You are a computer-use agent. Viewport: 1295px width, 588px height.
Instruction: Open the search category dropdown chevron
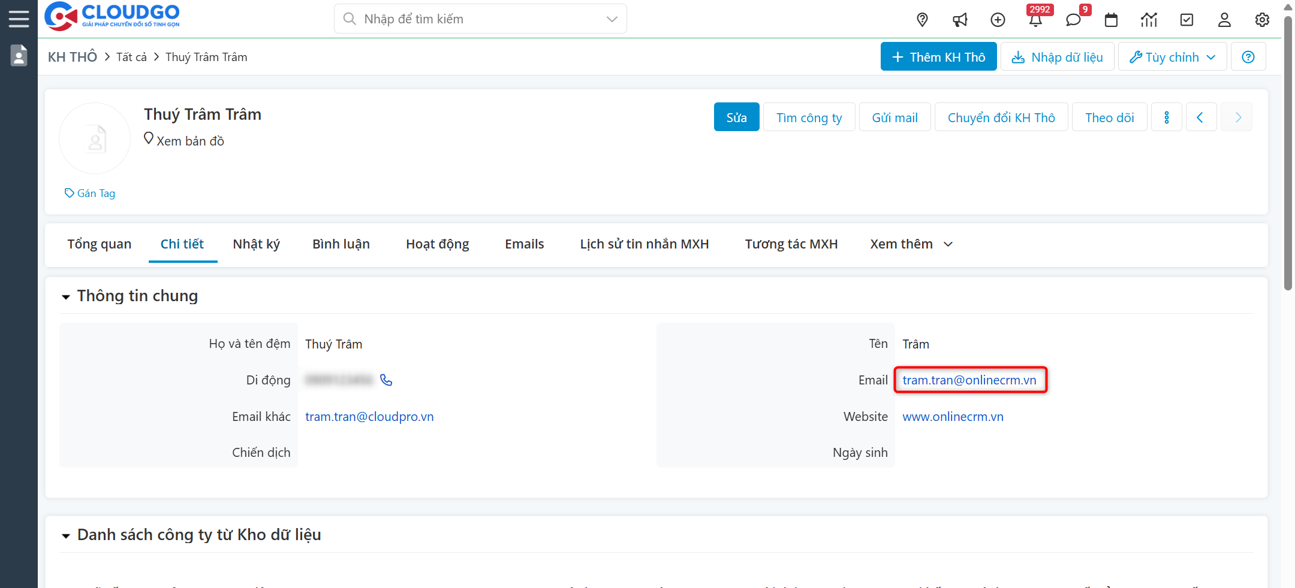(x=612, y=19)
